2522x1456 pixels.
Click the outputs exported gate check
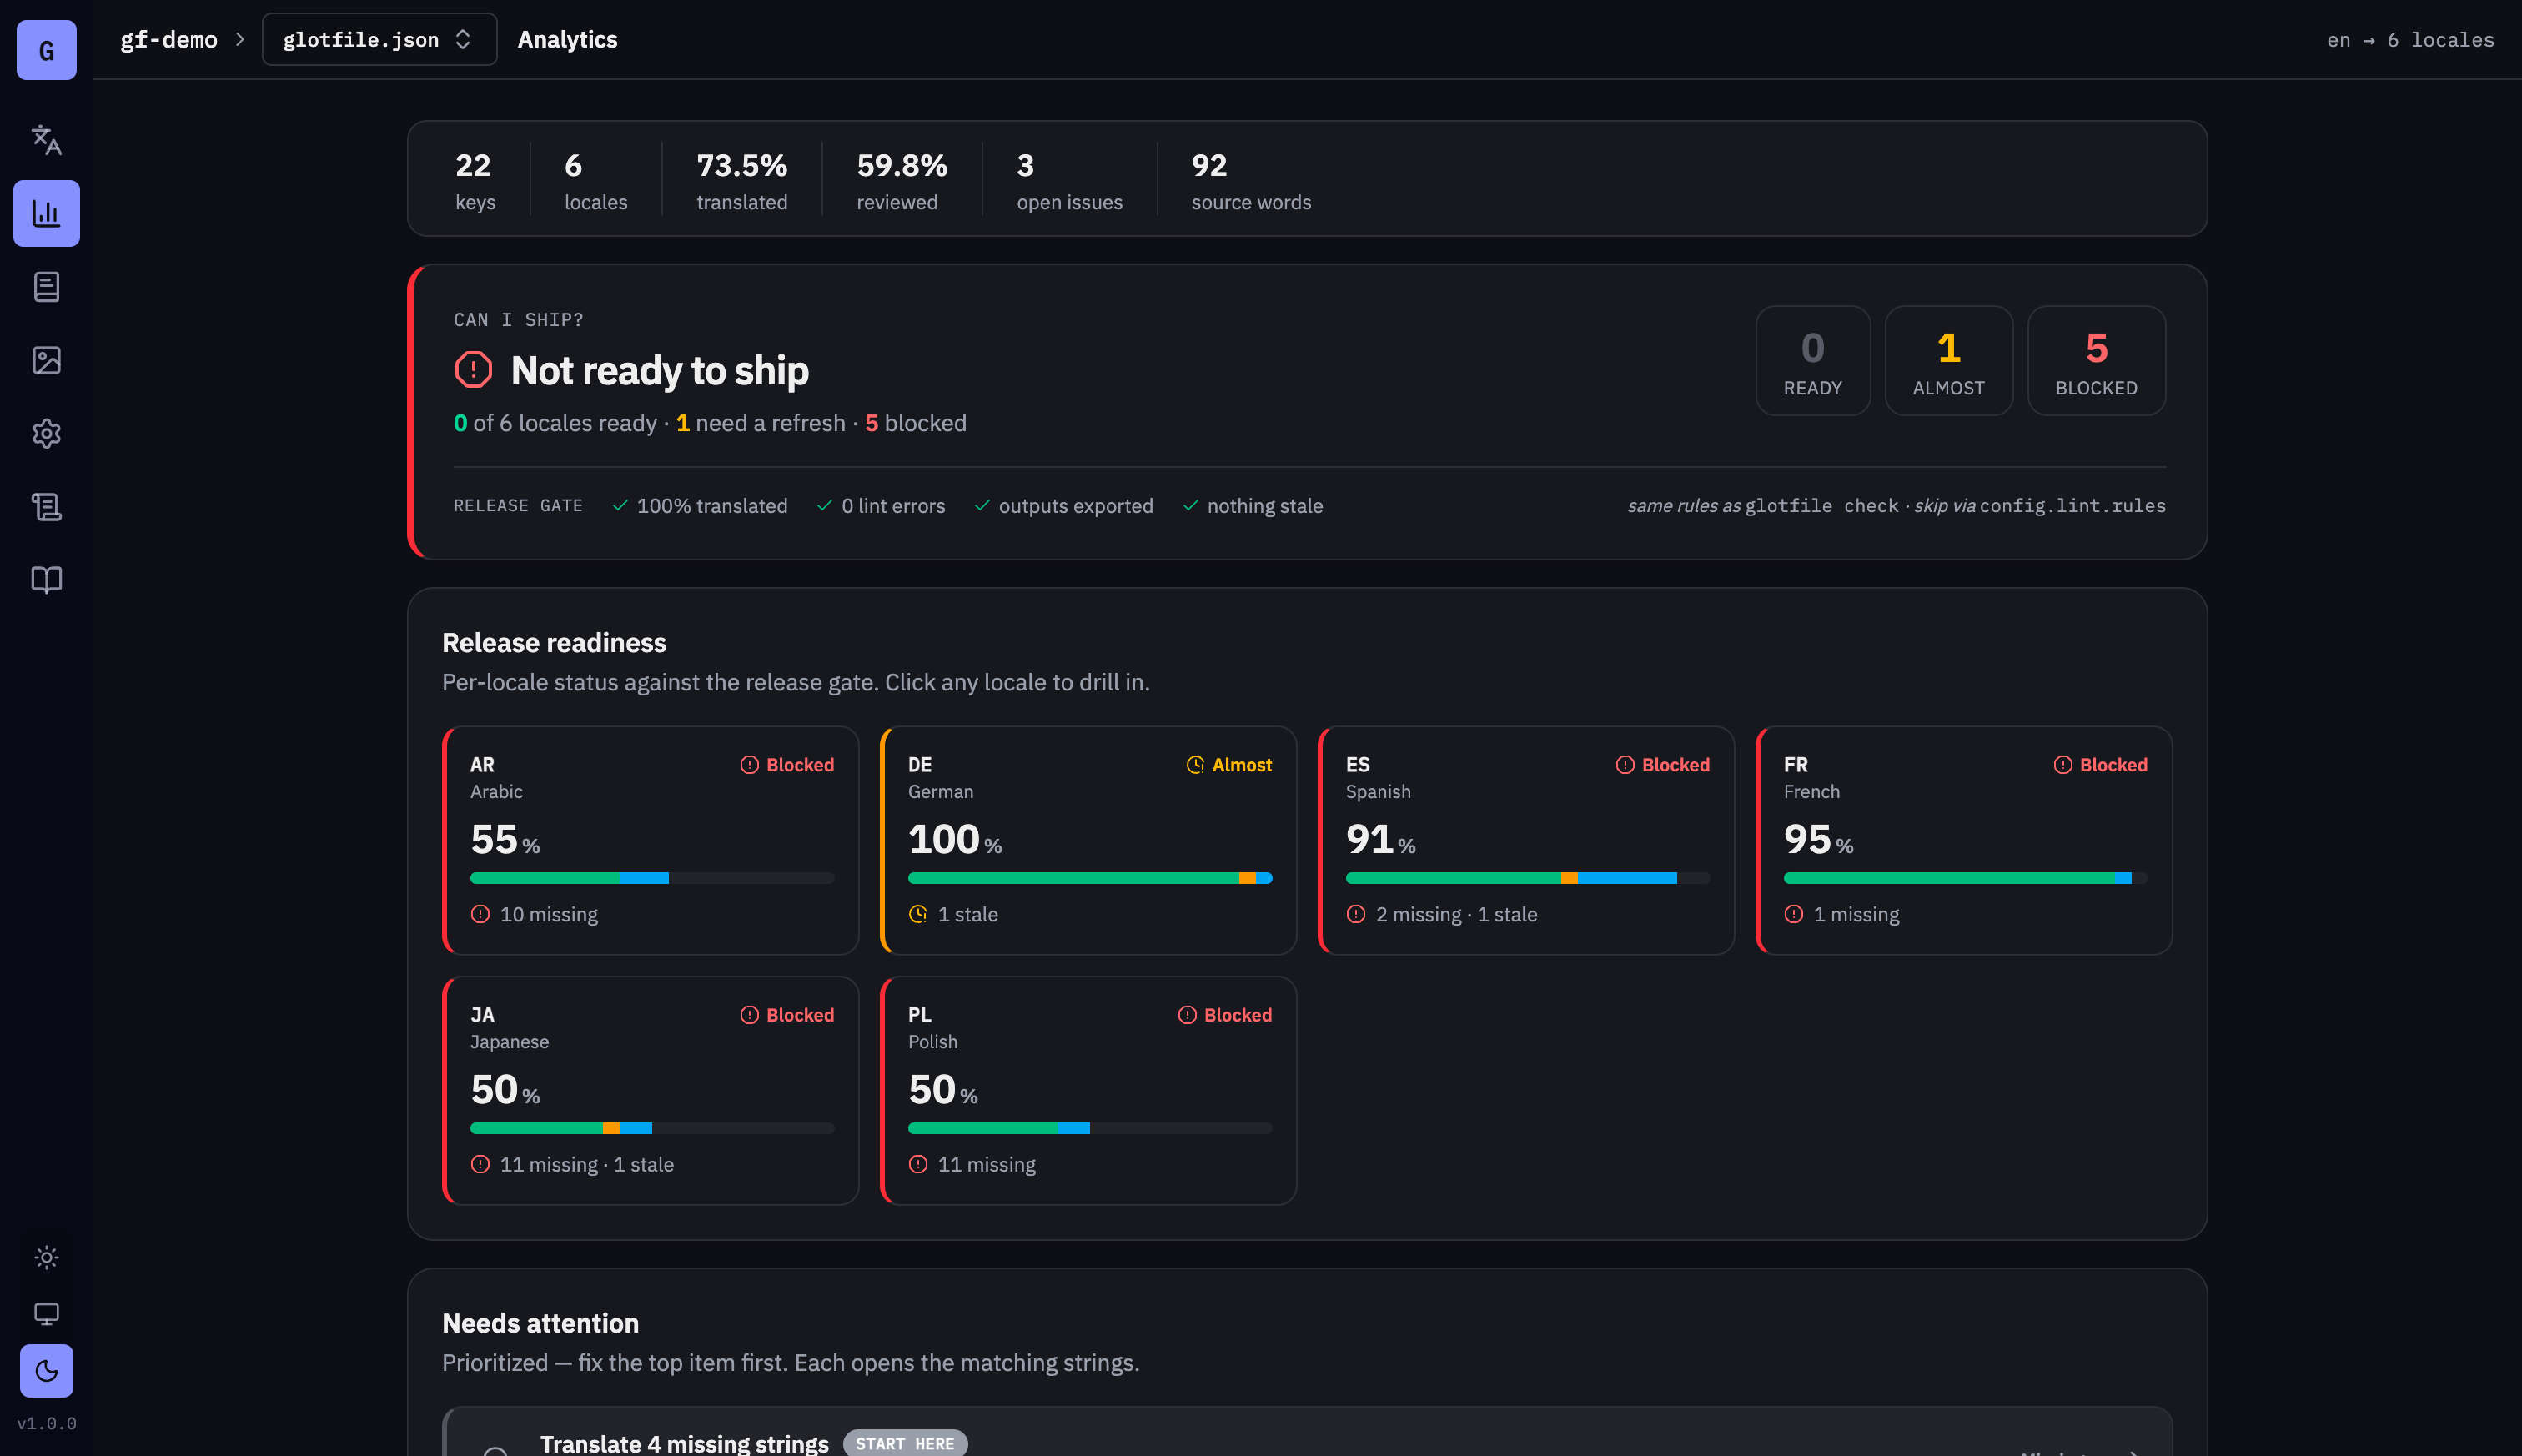point(1064,506)
